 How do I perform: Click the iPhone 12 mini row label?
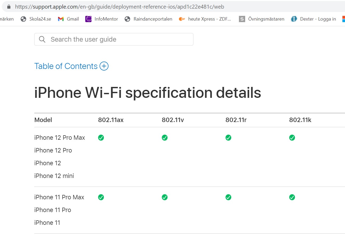[x=54, y=176]
